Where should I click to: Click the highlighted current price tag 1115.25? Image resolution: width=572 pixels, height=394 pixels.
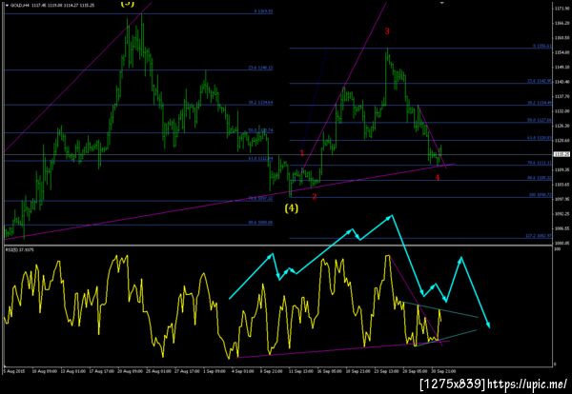pyautogui.click(x=562, y=154)
